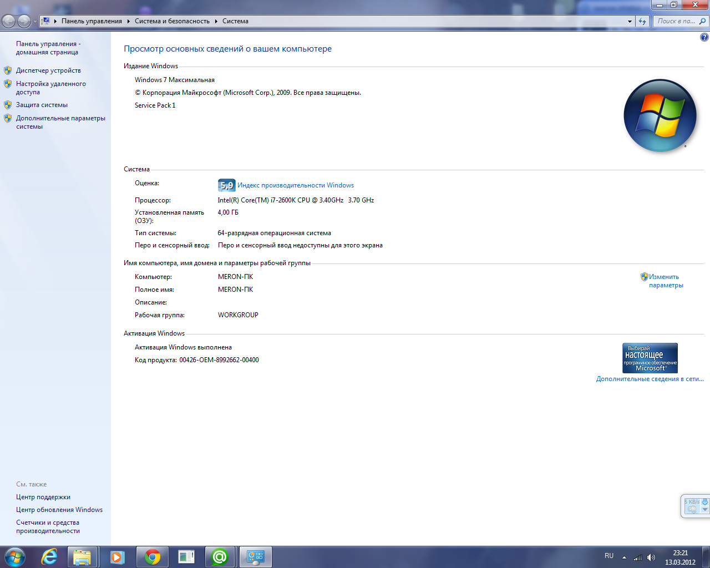Screen dimensions: 710x568
Task: Click the 'WORKGROUP' value
Action: (238, 315)
